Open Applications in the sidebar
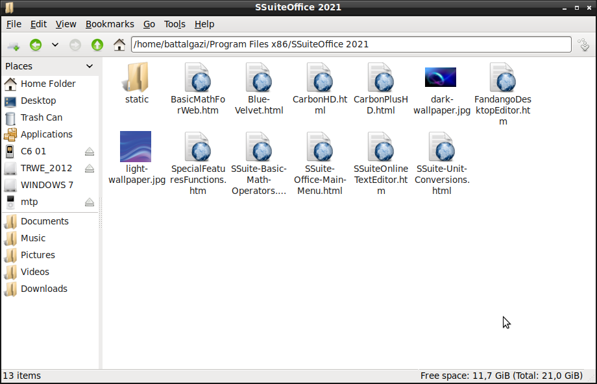The width and height of the screenshot is (597, 384). [49, 134]
